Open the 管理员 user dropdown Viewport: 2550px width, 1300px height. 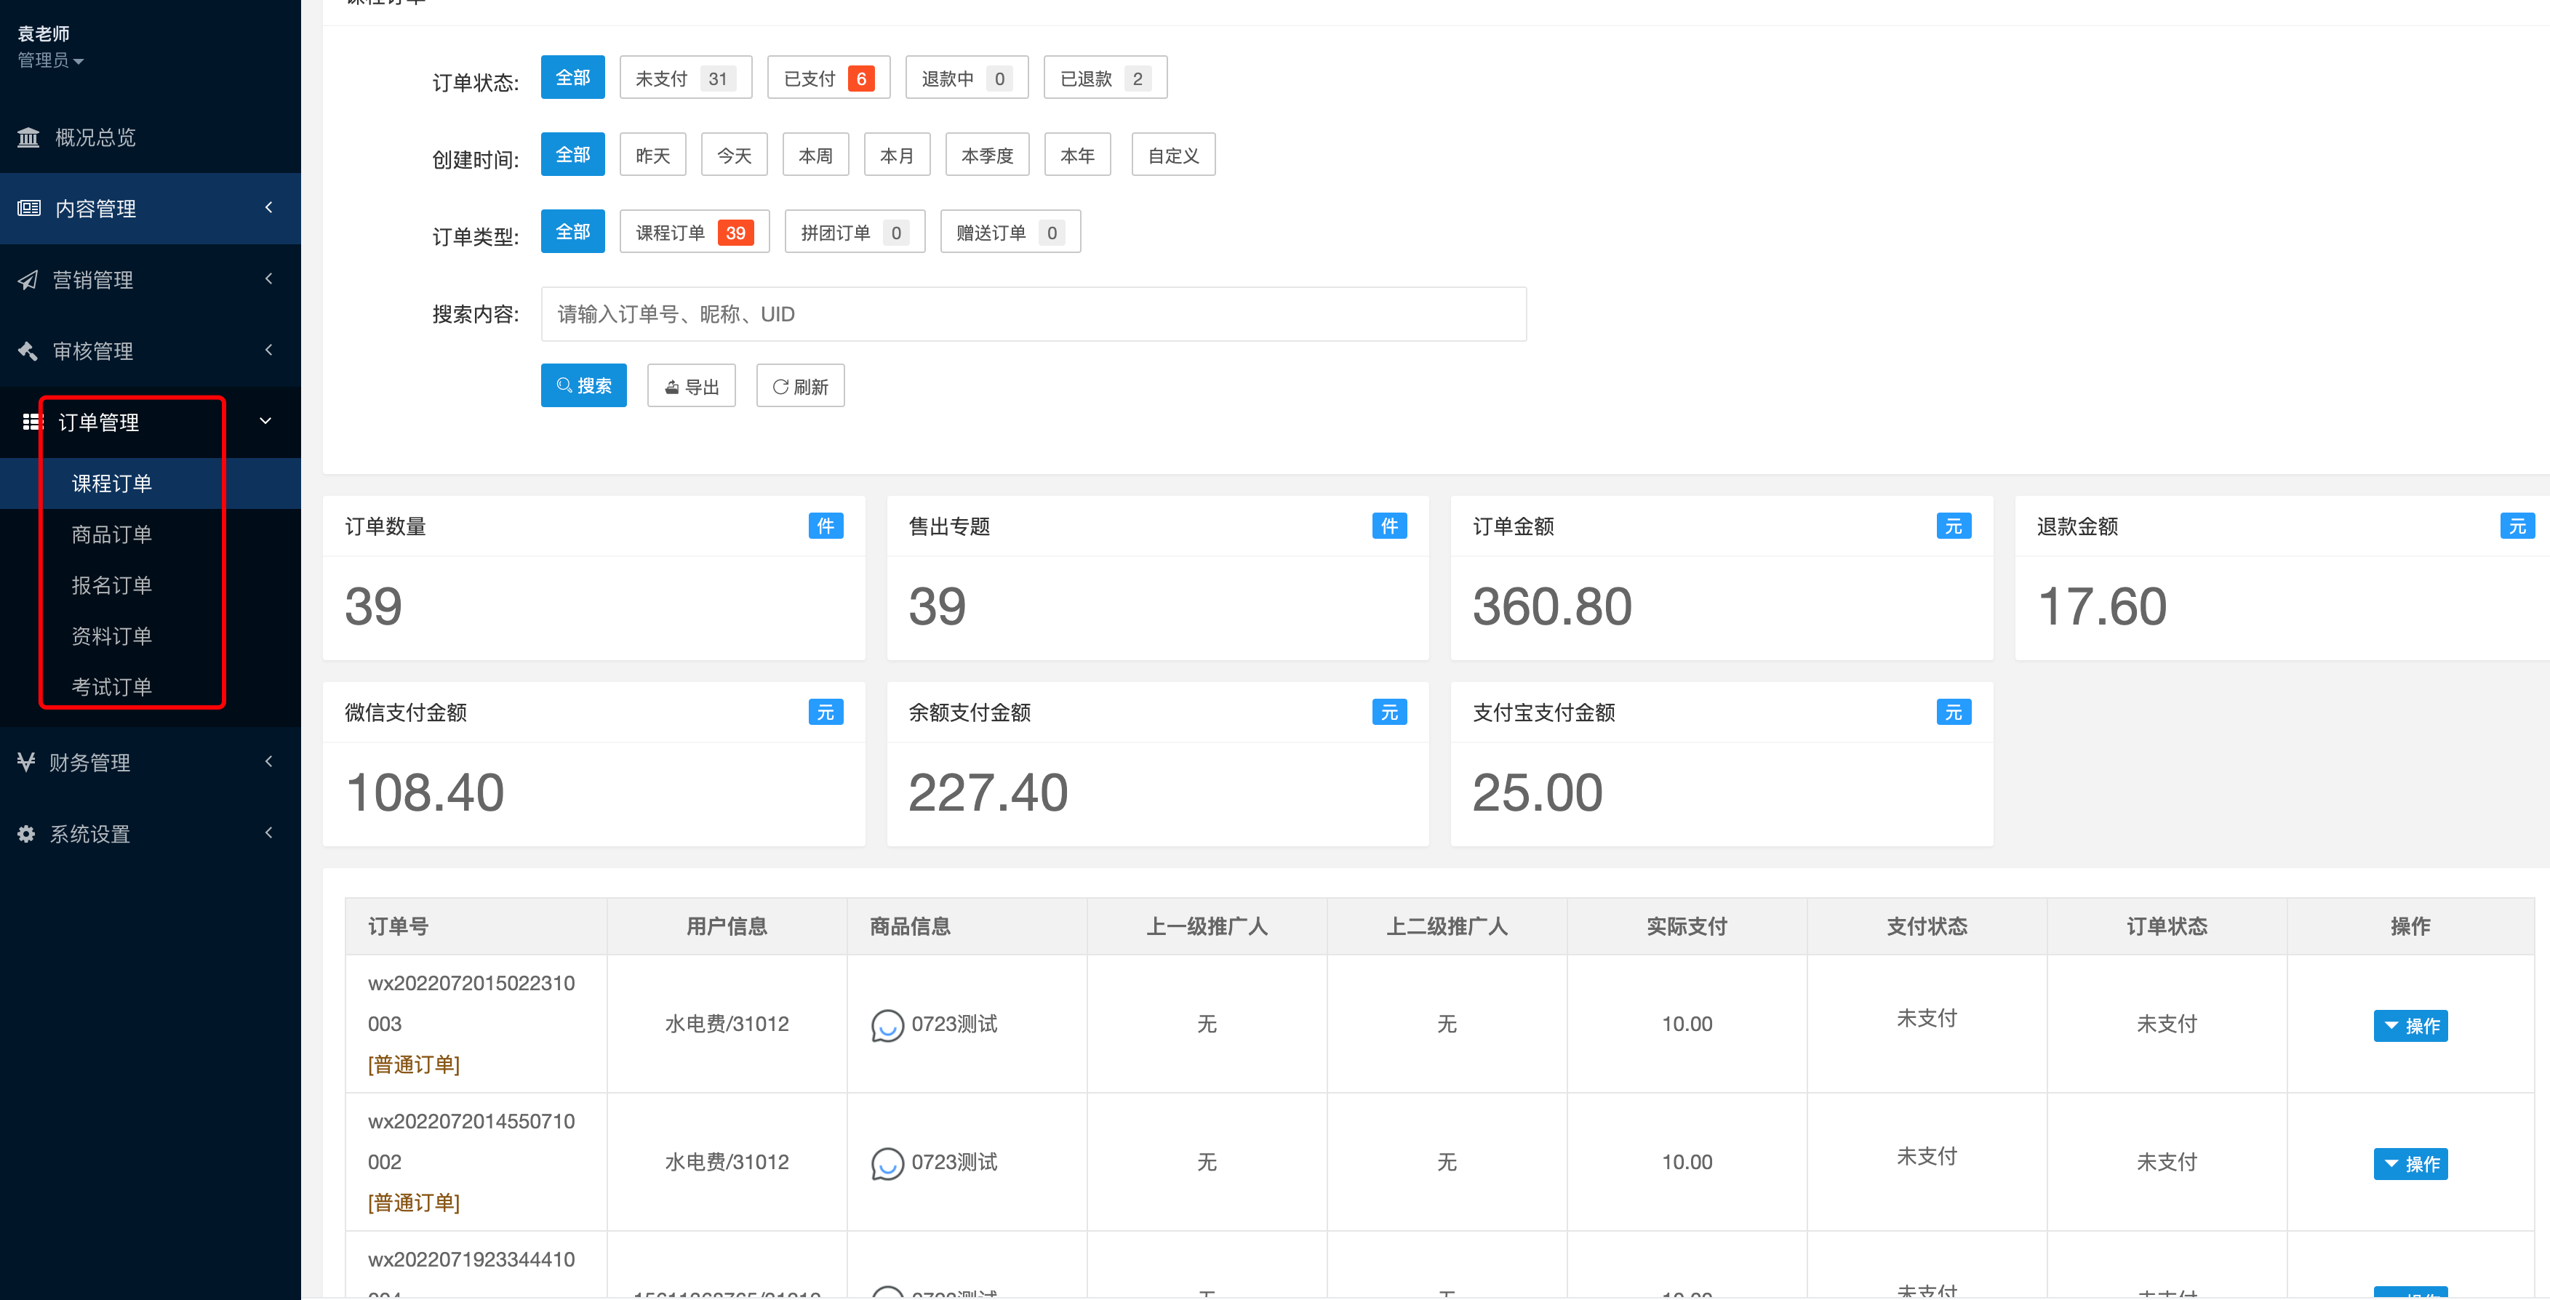click(x=50, y=60)
